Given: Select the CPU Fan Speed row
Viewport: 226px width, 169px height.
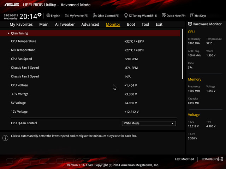Looking at the screenshot, I should click(x=90, y=59).
